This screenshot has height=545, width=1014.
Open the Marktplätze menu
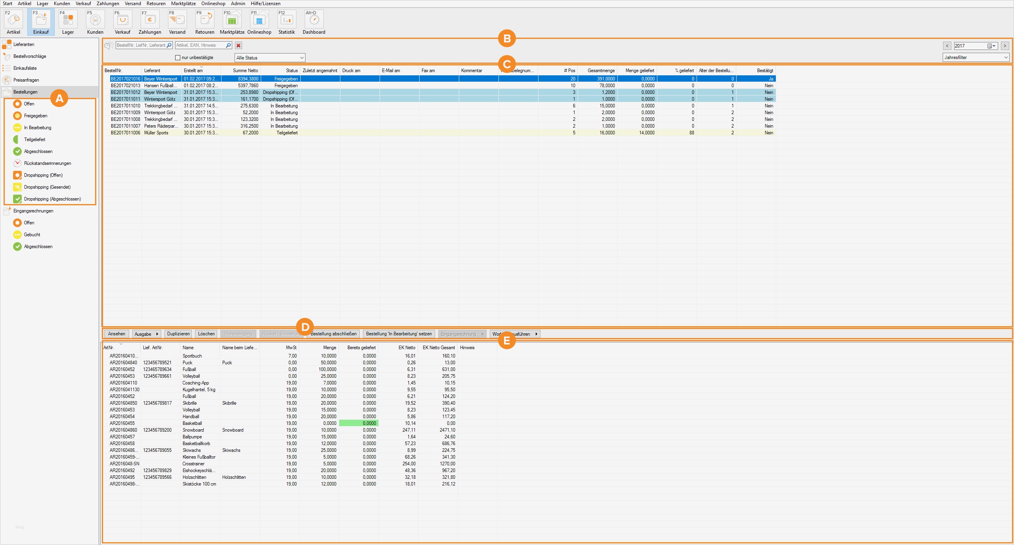coord(183,4)
